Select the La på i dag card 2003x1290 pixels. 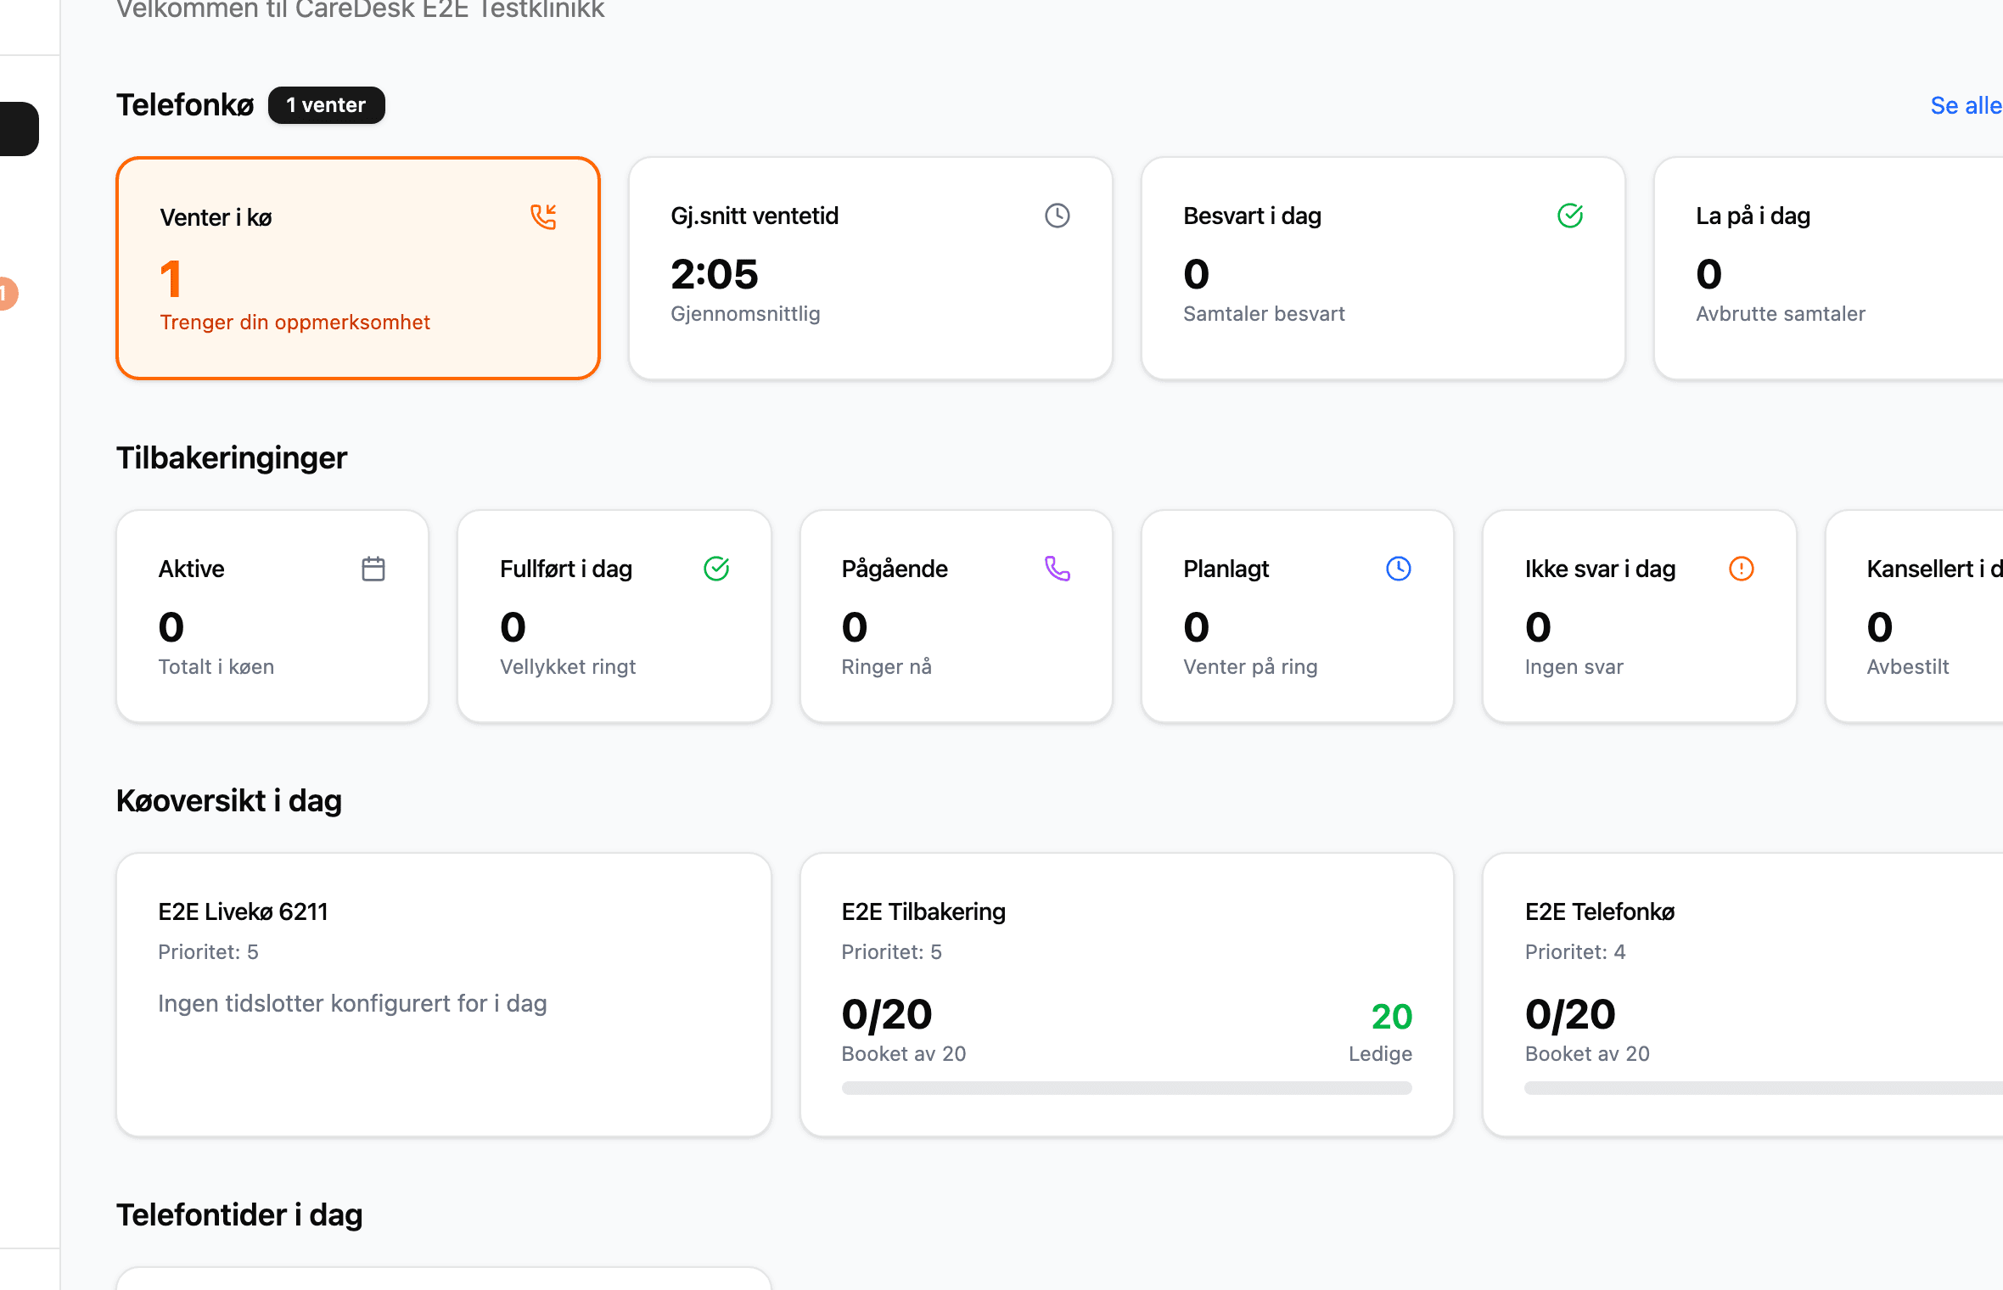(x=1829, y=268)
